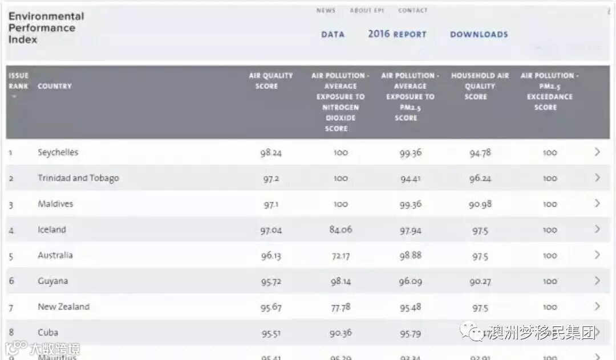Expand the Australia row chevron
Viewport: 616px width, 360px height.
tap(597, 255)
